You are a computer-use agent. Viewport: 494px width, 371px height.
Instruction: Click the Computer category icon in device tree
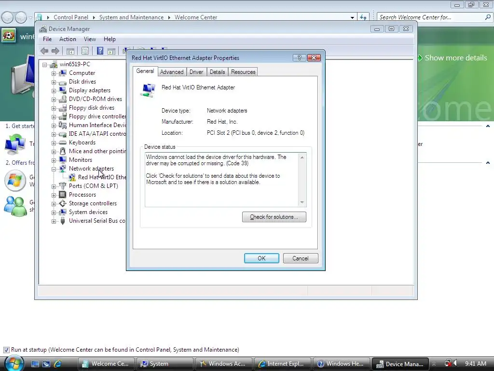point(63,73)
